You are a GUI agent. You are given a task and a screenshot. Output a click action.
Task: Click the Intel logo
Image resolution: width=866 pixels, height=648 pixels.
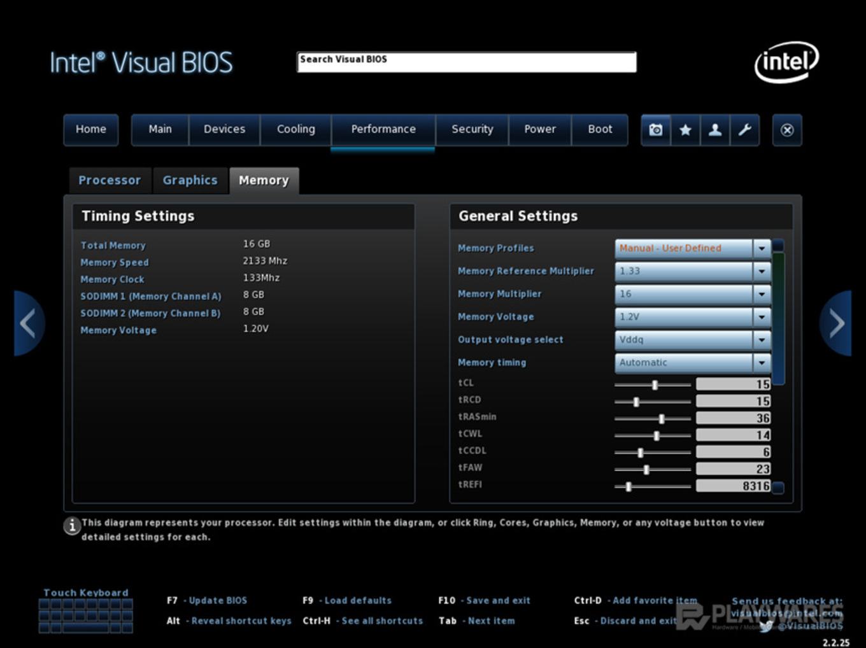786,62
